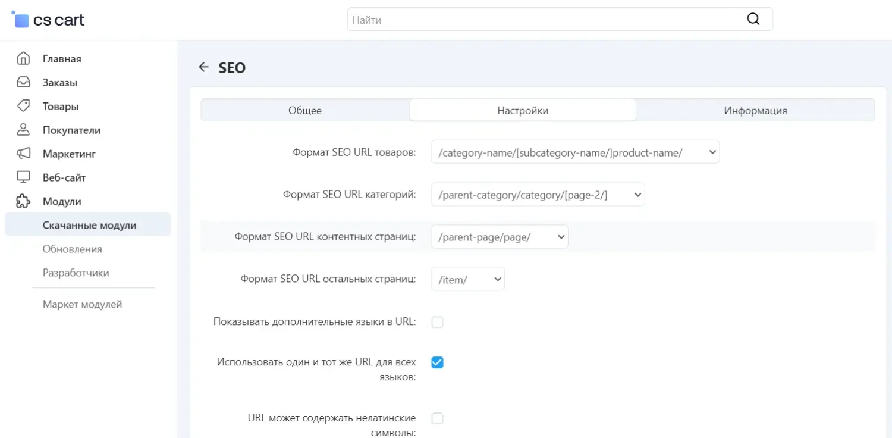Open Заказы in the sidebar
This screenshot has width=892, height=438.
coord(60,82)
